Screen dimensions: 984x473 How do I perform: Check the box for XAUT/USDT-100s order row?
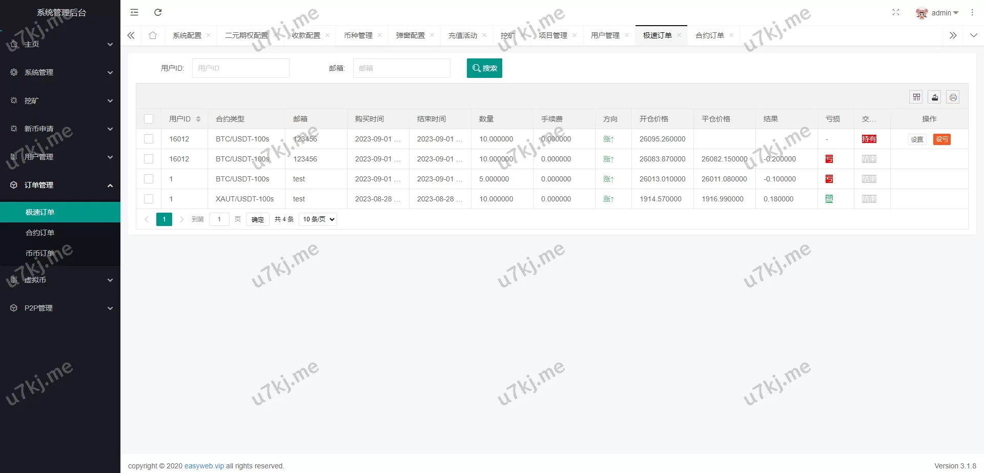(x=149, y=199)
